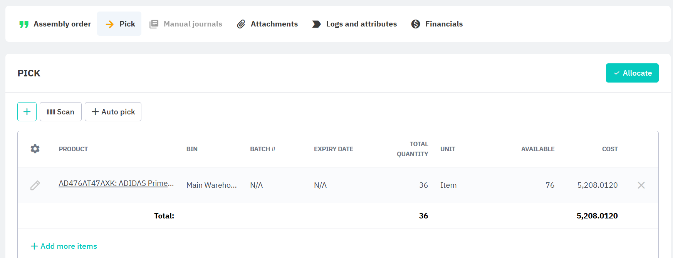Open the Manual journals tab
Image resolution: width=673 pixels, height=258 pixels.
[186, 24]
